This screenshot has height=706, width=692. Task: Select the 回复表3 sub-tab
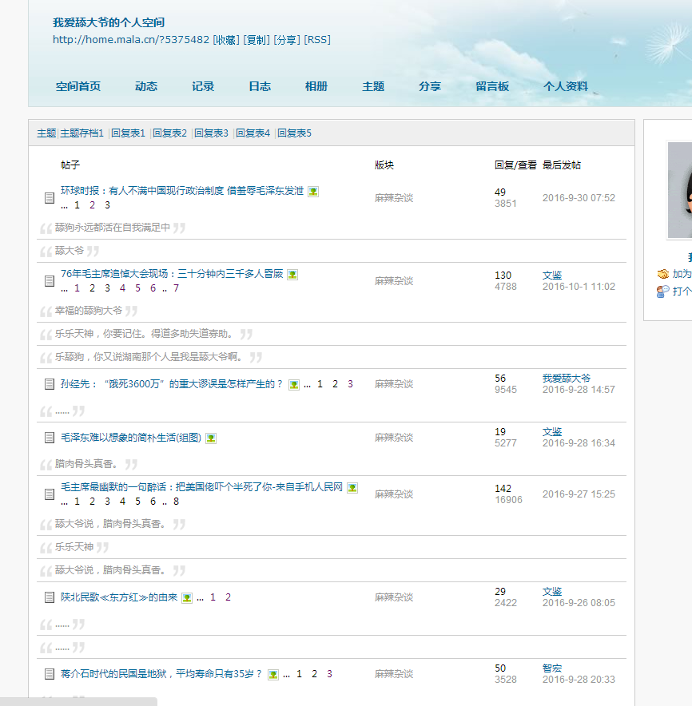211,133
